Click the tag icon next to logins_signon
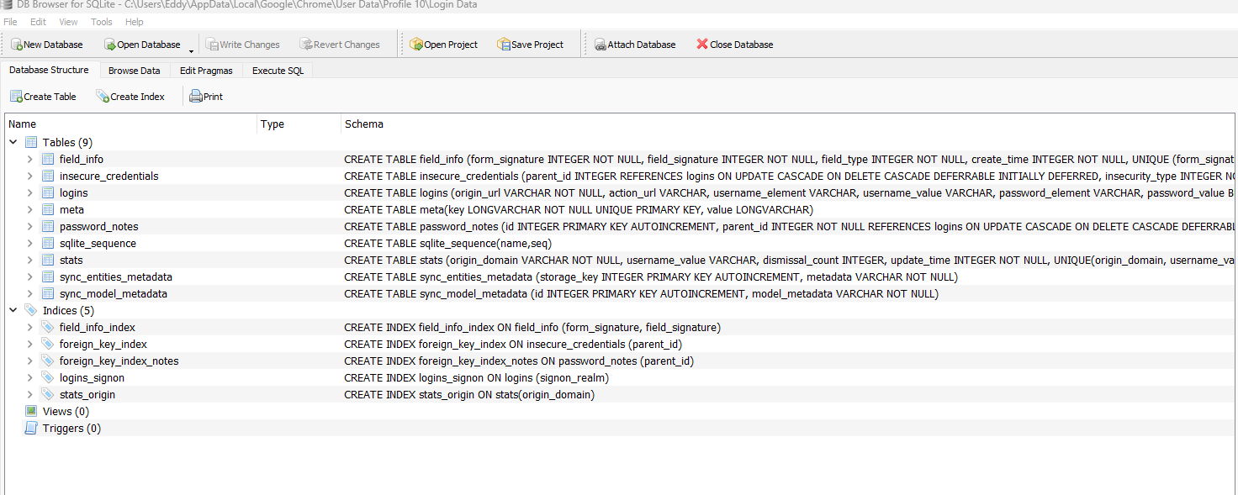1238x495 pixels. tap(48, 377)
